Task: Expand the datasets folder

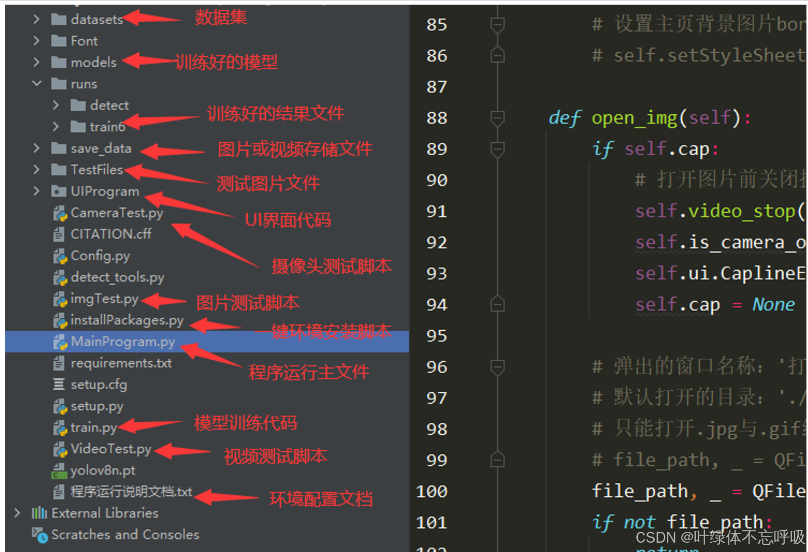Action: (36, 19)
